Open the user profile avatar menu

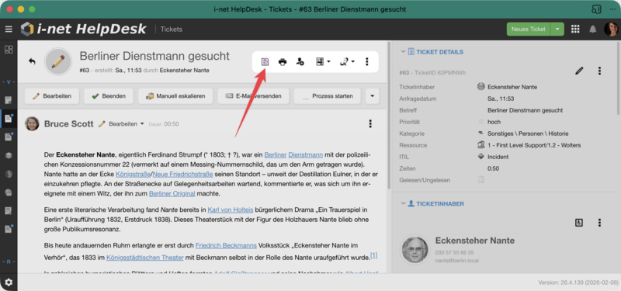tap(611, 29)
